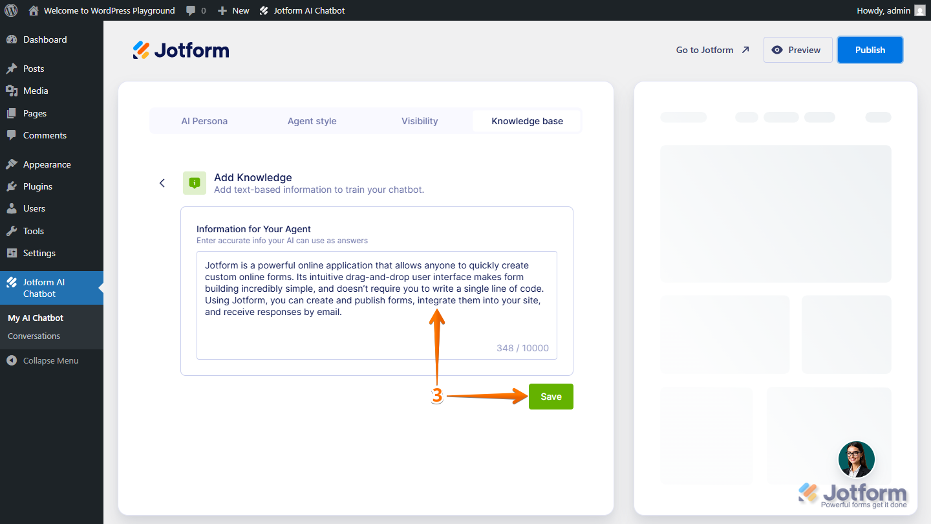
Task: Click the Users person icon
Action: point(12,208)
